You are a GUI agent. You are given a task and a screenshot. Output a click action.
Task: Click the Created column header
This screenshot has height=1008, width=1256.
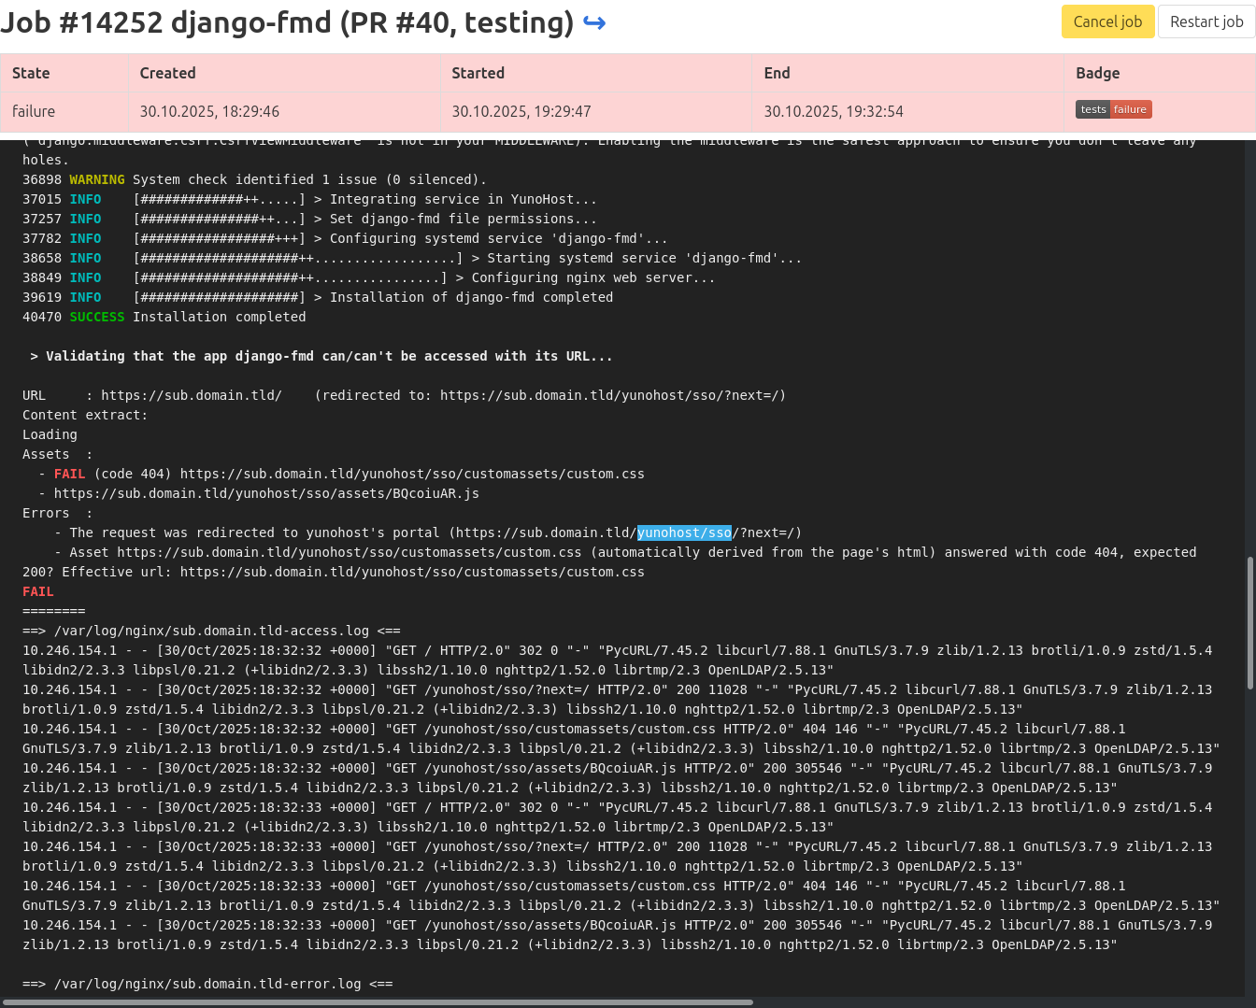(x=167, y=73)
